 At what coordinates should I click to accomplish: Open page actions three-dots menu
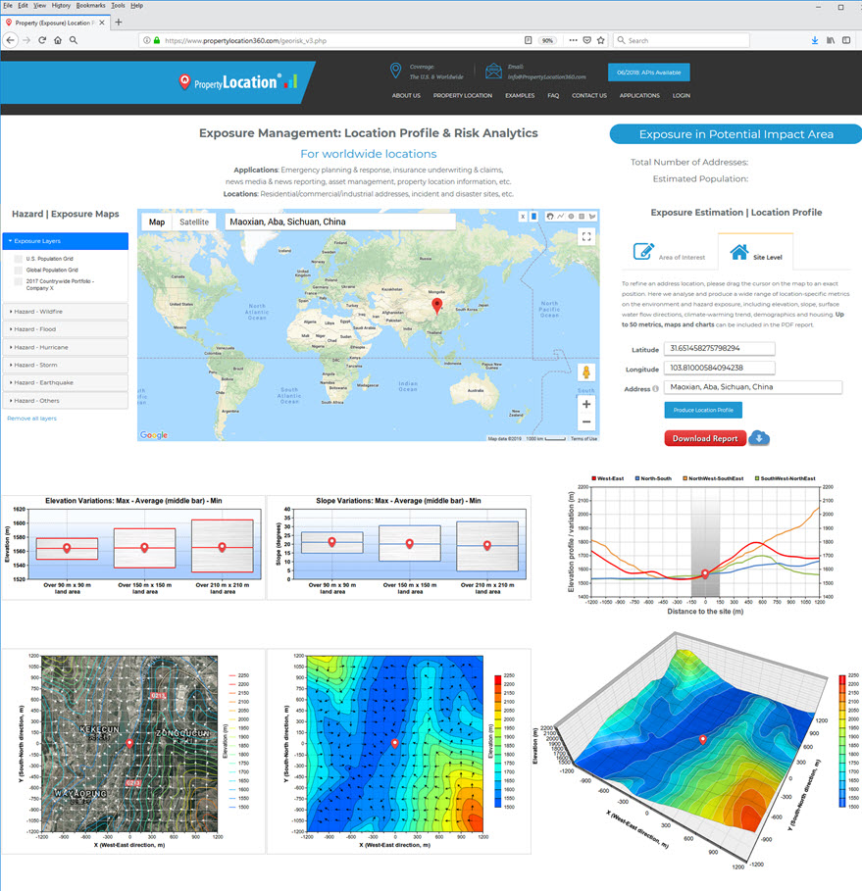click(x=573, y=40)
